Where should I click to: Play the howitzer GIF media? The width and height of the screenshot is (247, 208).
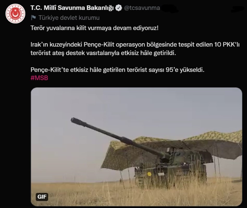pyautogui.click(x=136, y=147)
